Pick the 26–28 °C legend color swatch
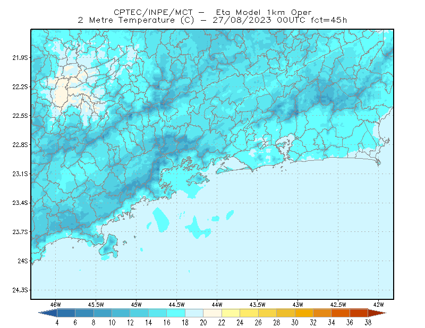425x328 pixels. coord(268,313)
